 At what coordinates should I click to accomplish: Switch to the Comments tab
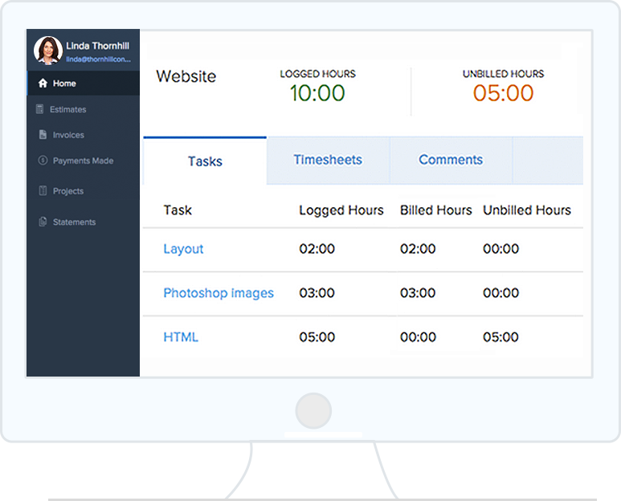pyautogui.click(x=451, y=160)
